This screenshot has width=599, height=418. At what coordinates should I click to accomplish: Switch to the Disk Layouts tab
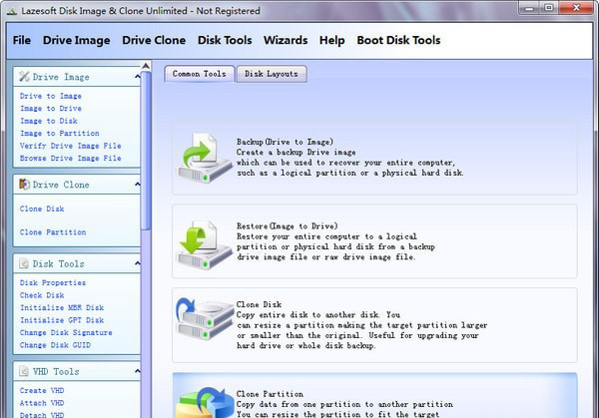pyautogui.click(x=272, y=74)
